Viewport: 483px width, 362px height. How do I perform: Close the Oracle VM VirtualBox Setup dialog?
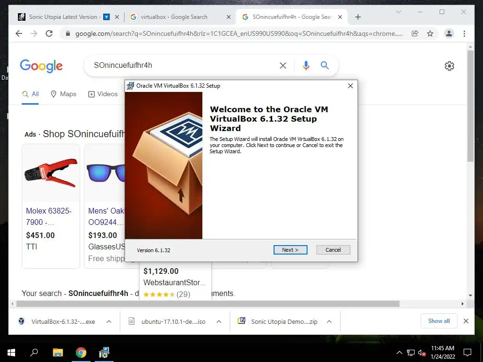pos(350,86)
